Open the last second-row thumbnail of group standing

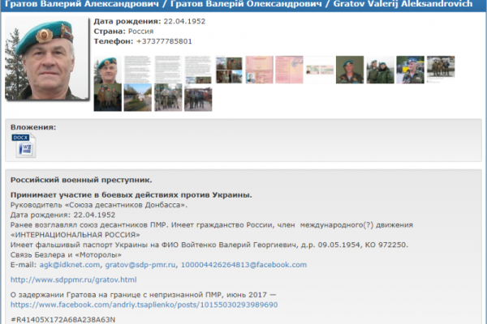coord(198,99)
